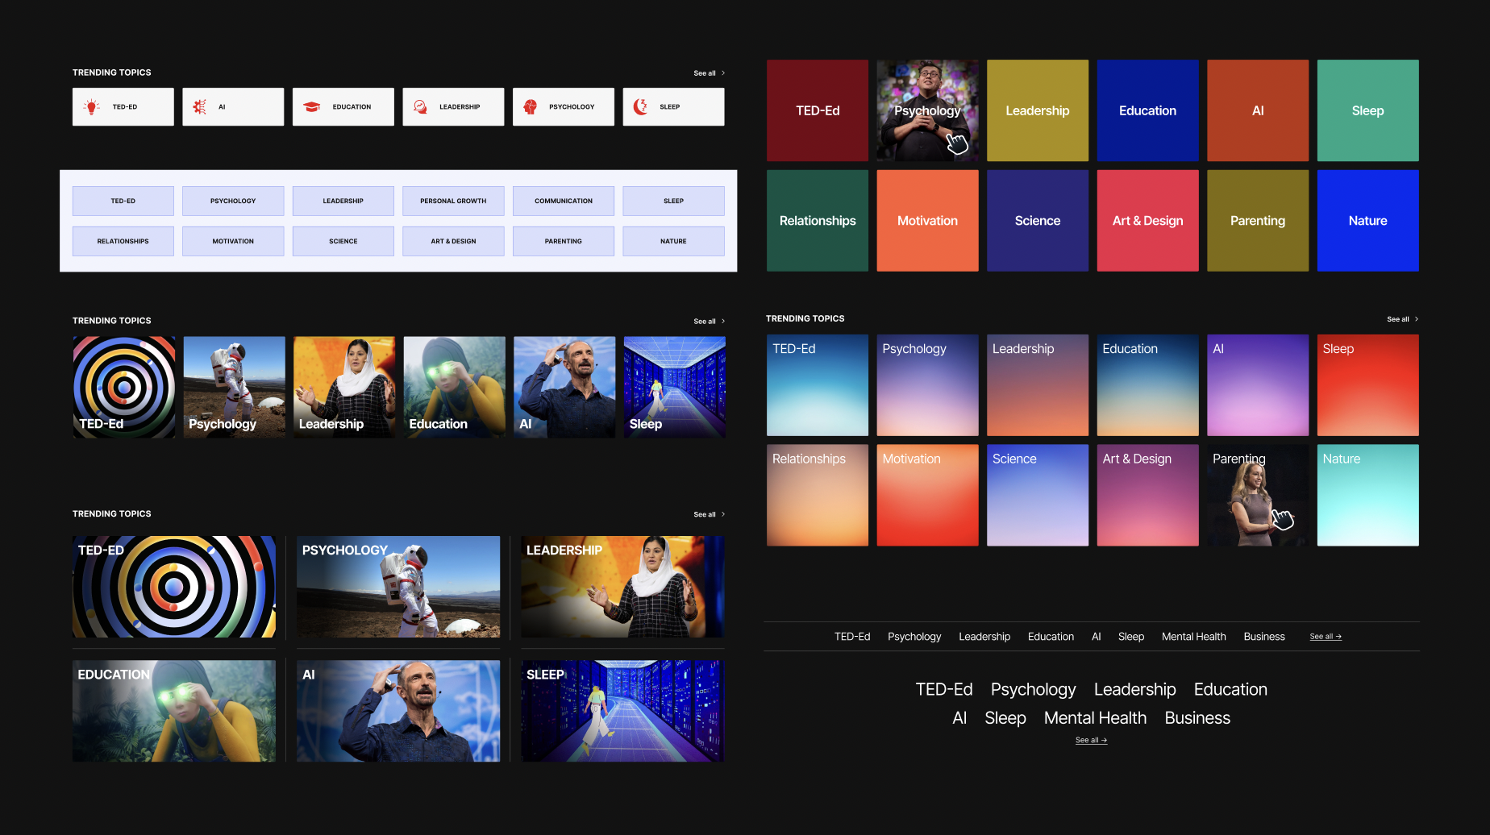Click the red AI chip icon on the white card
1490x835 pixels.
tap(200, 106)
